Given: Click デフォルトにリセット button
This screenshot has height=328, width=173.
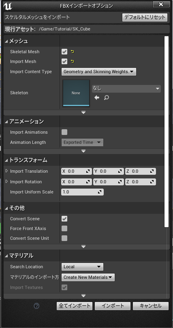Looking at the screenshot, I should (x=145, y=17).
